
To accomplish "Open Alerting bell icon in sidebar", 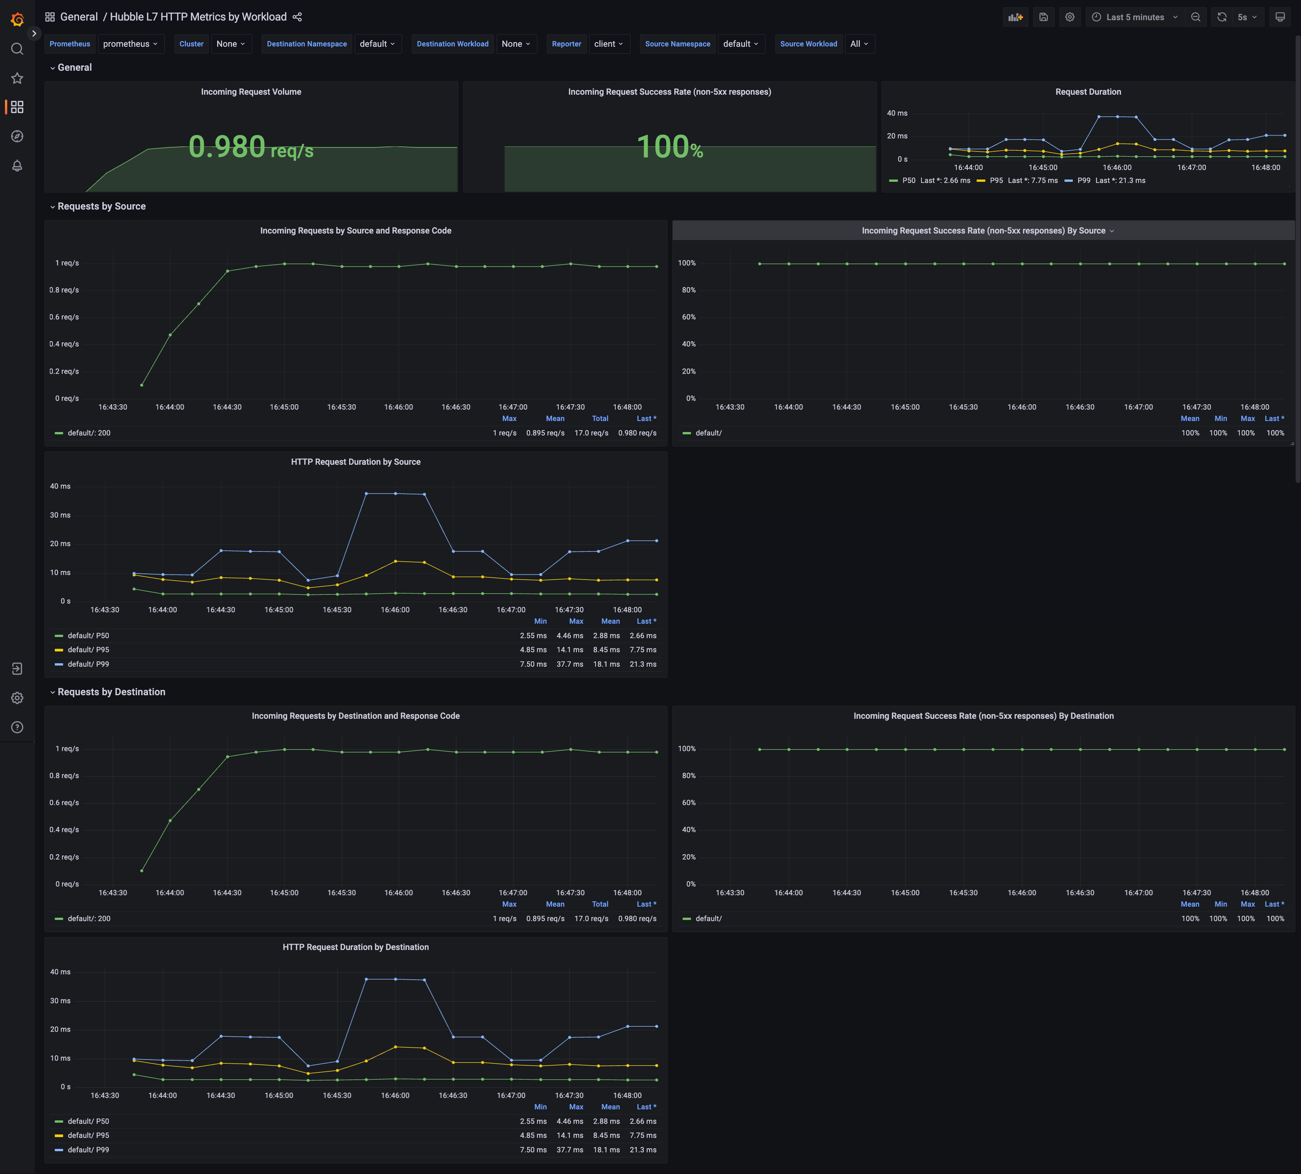I will pyautogui.click(x=17, y=166).
